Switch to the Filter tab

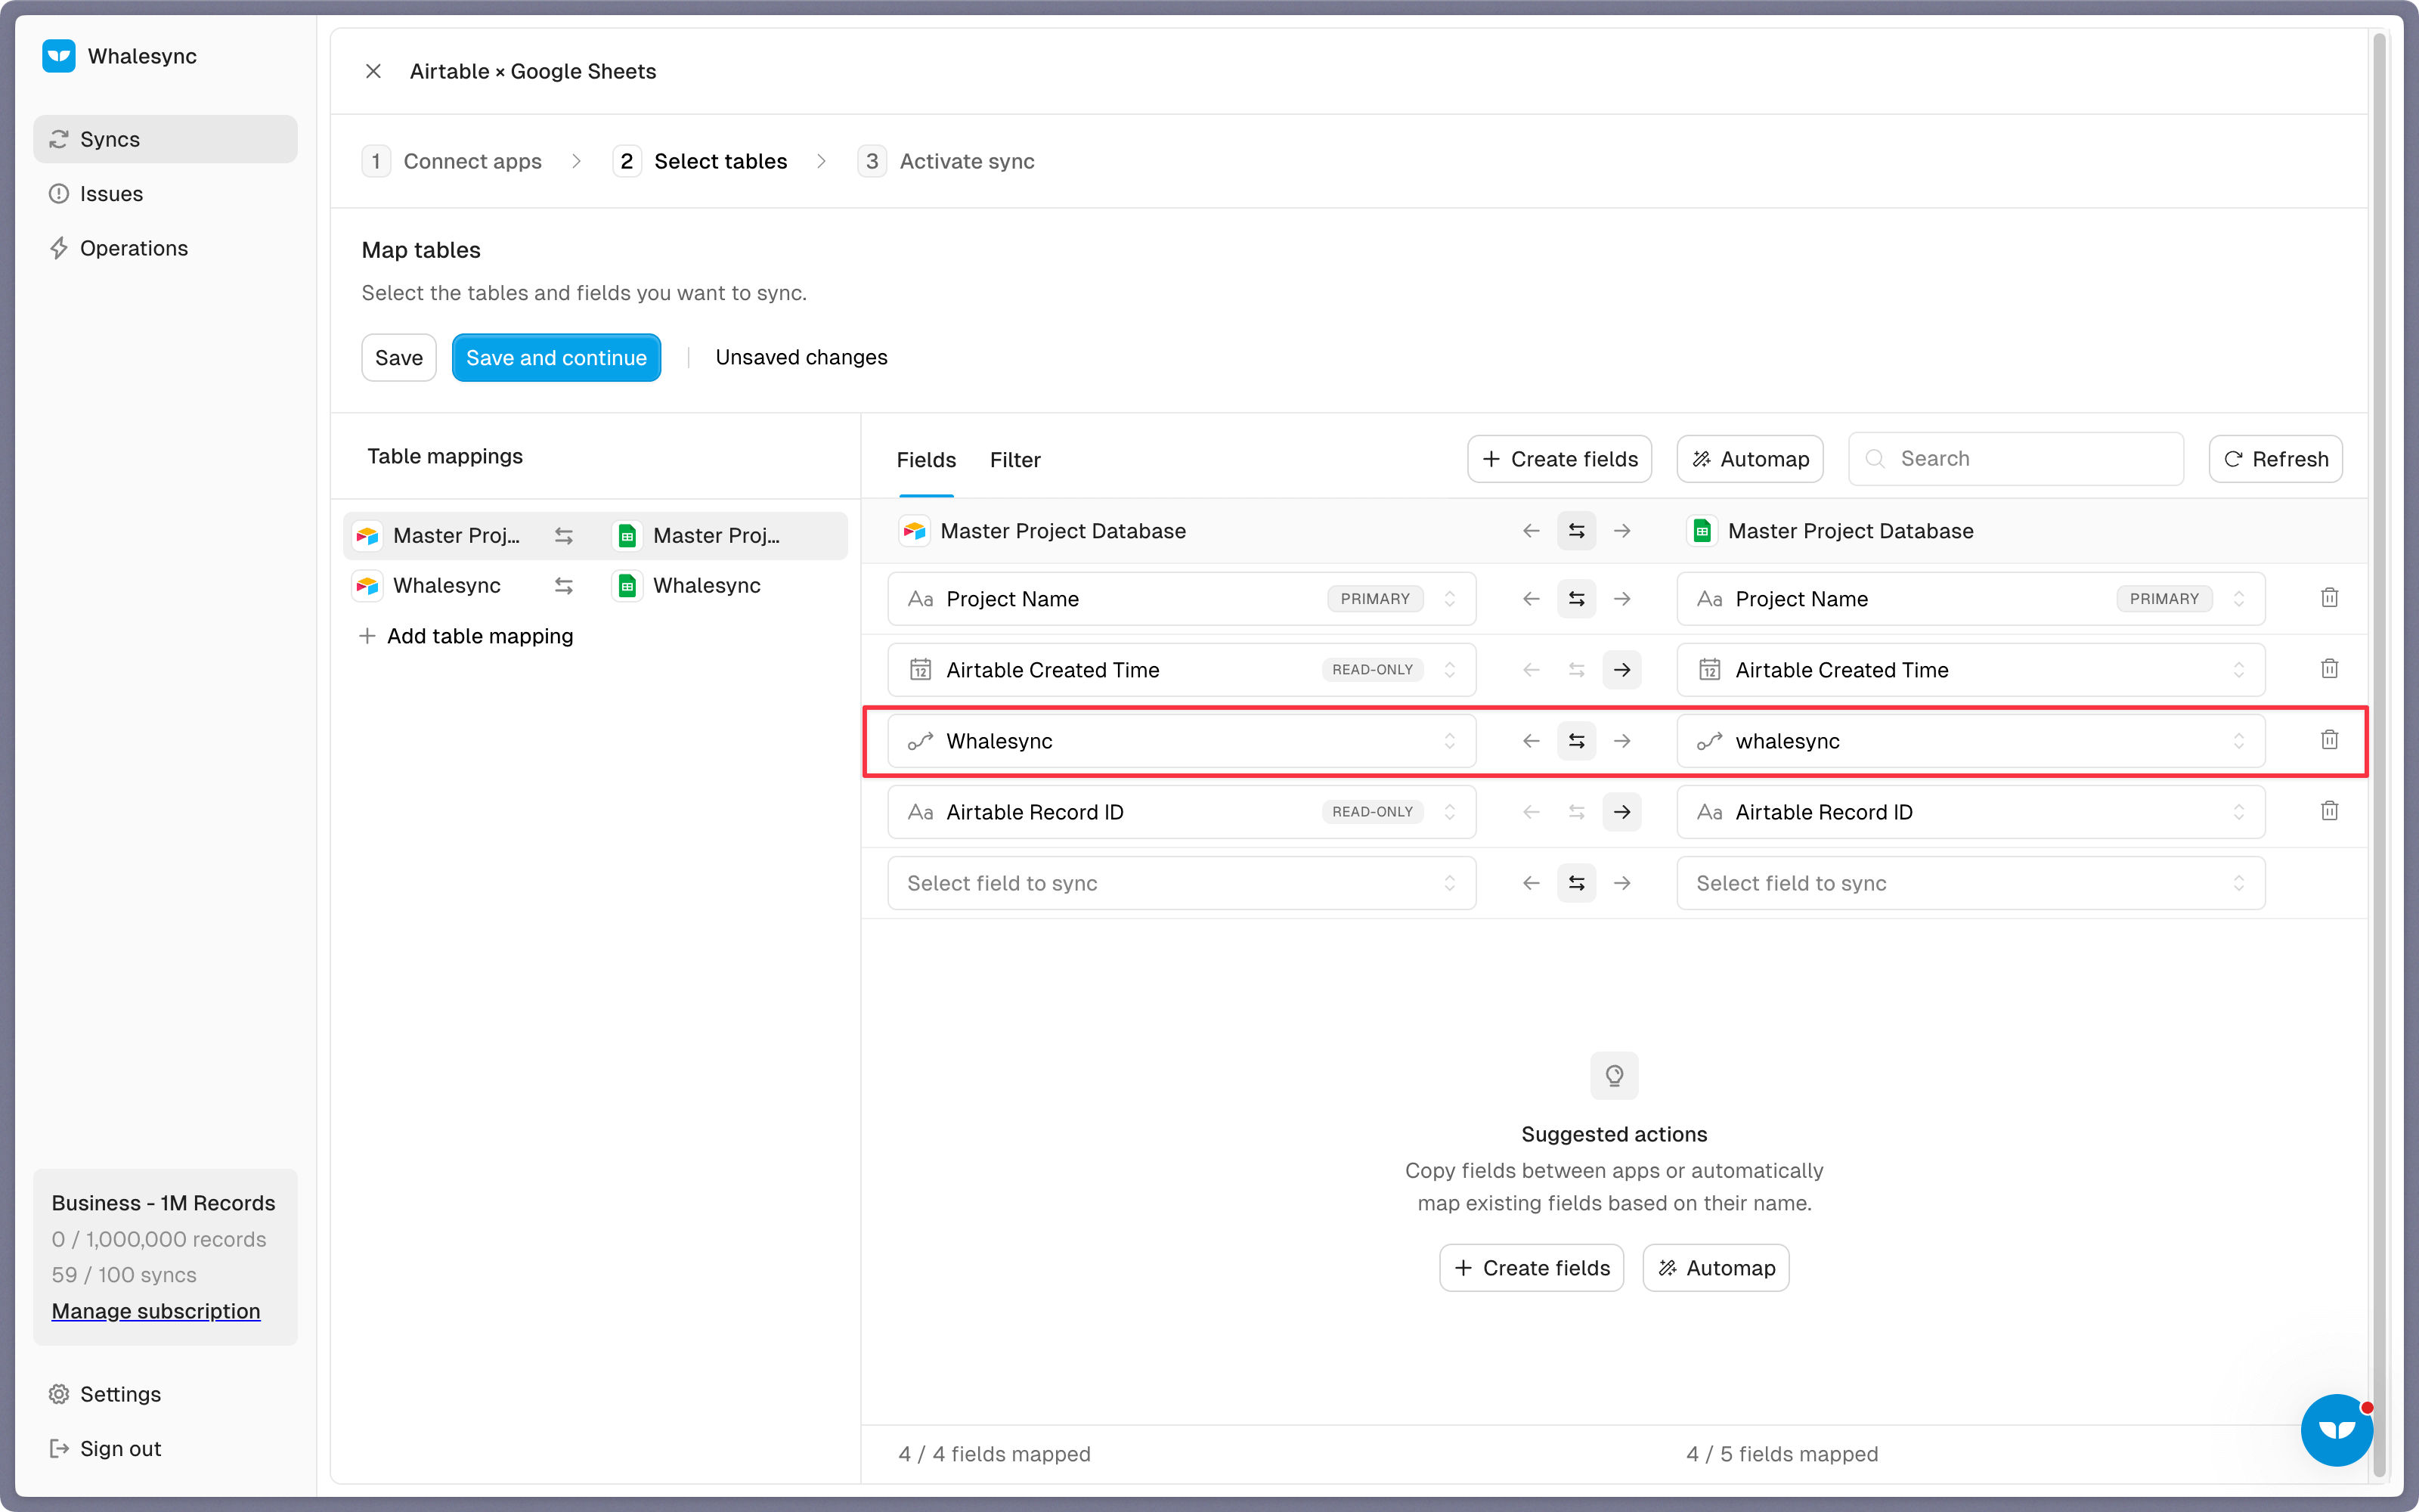pos(1014,460)
